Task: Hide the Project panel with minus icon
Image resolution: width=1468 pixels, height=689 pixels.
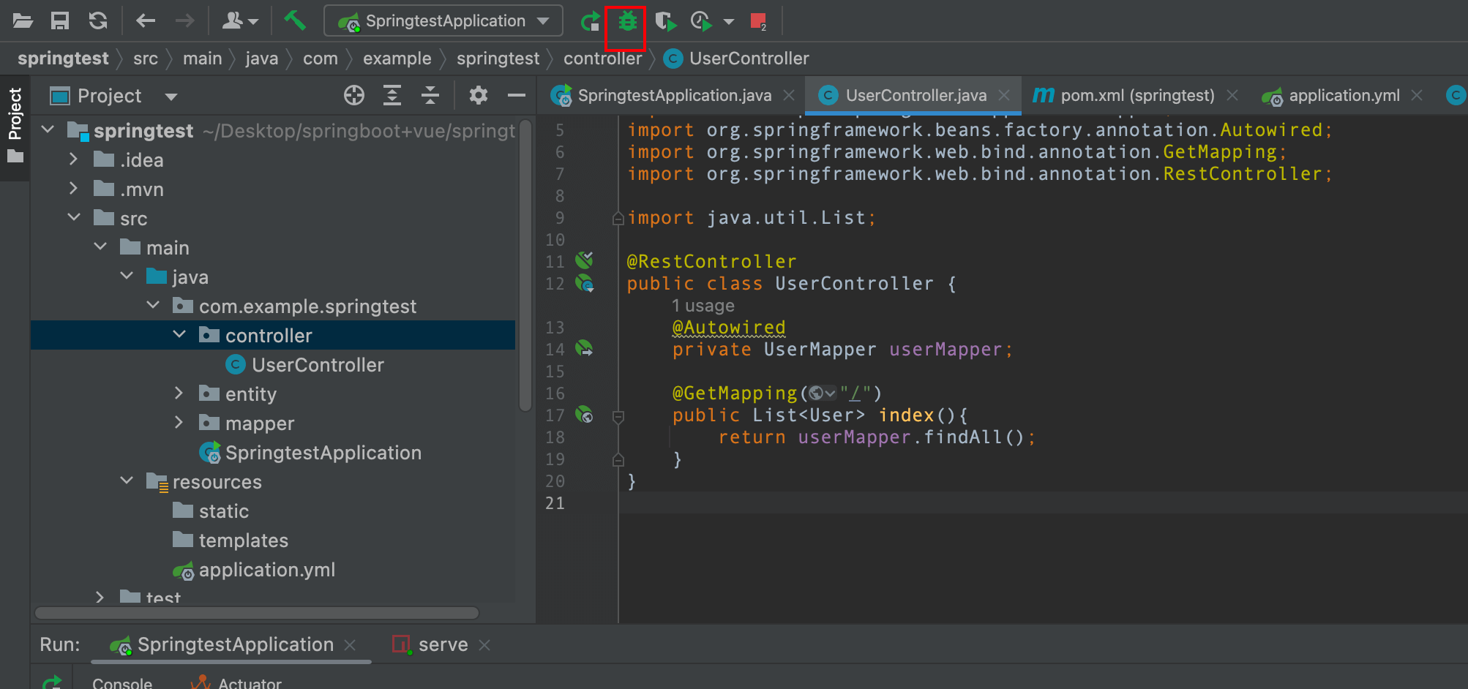Action: click(x=517, y=95)
